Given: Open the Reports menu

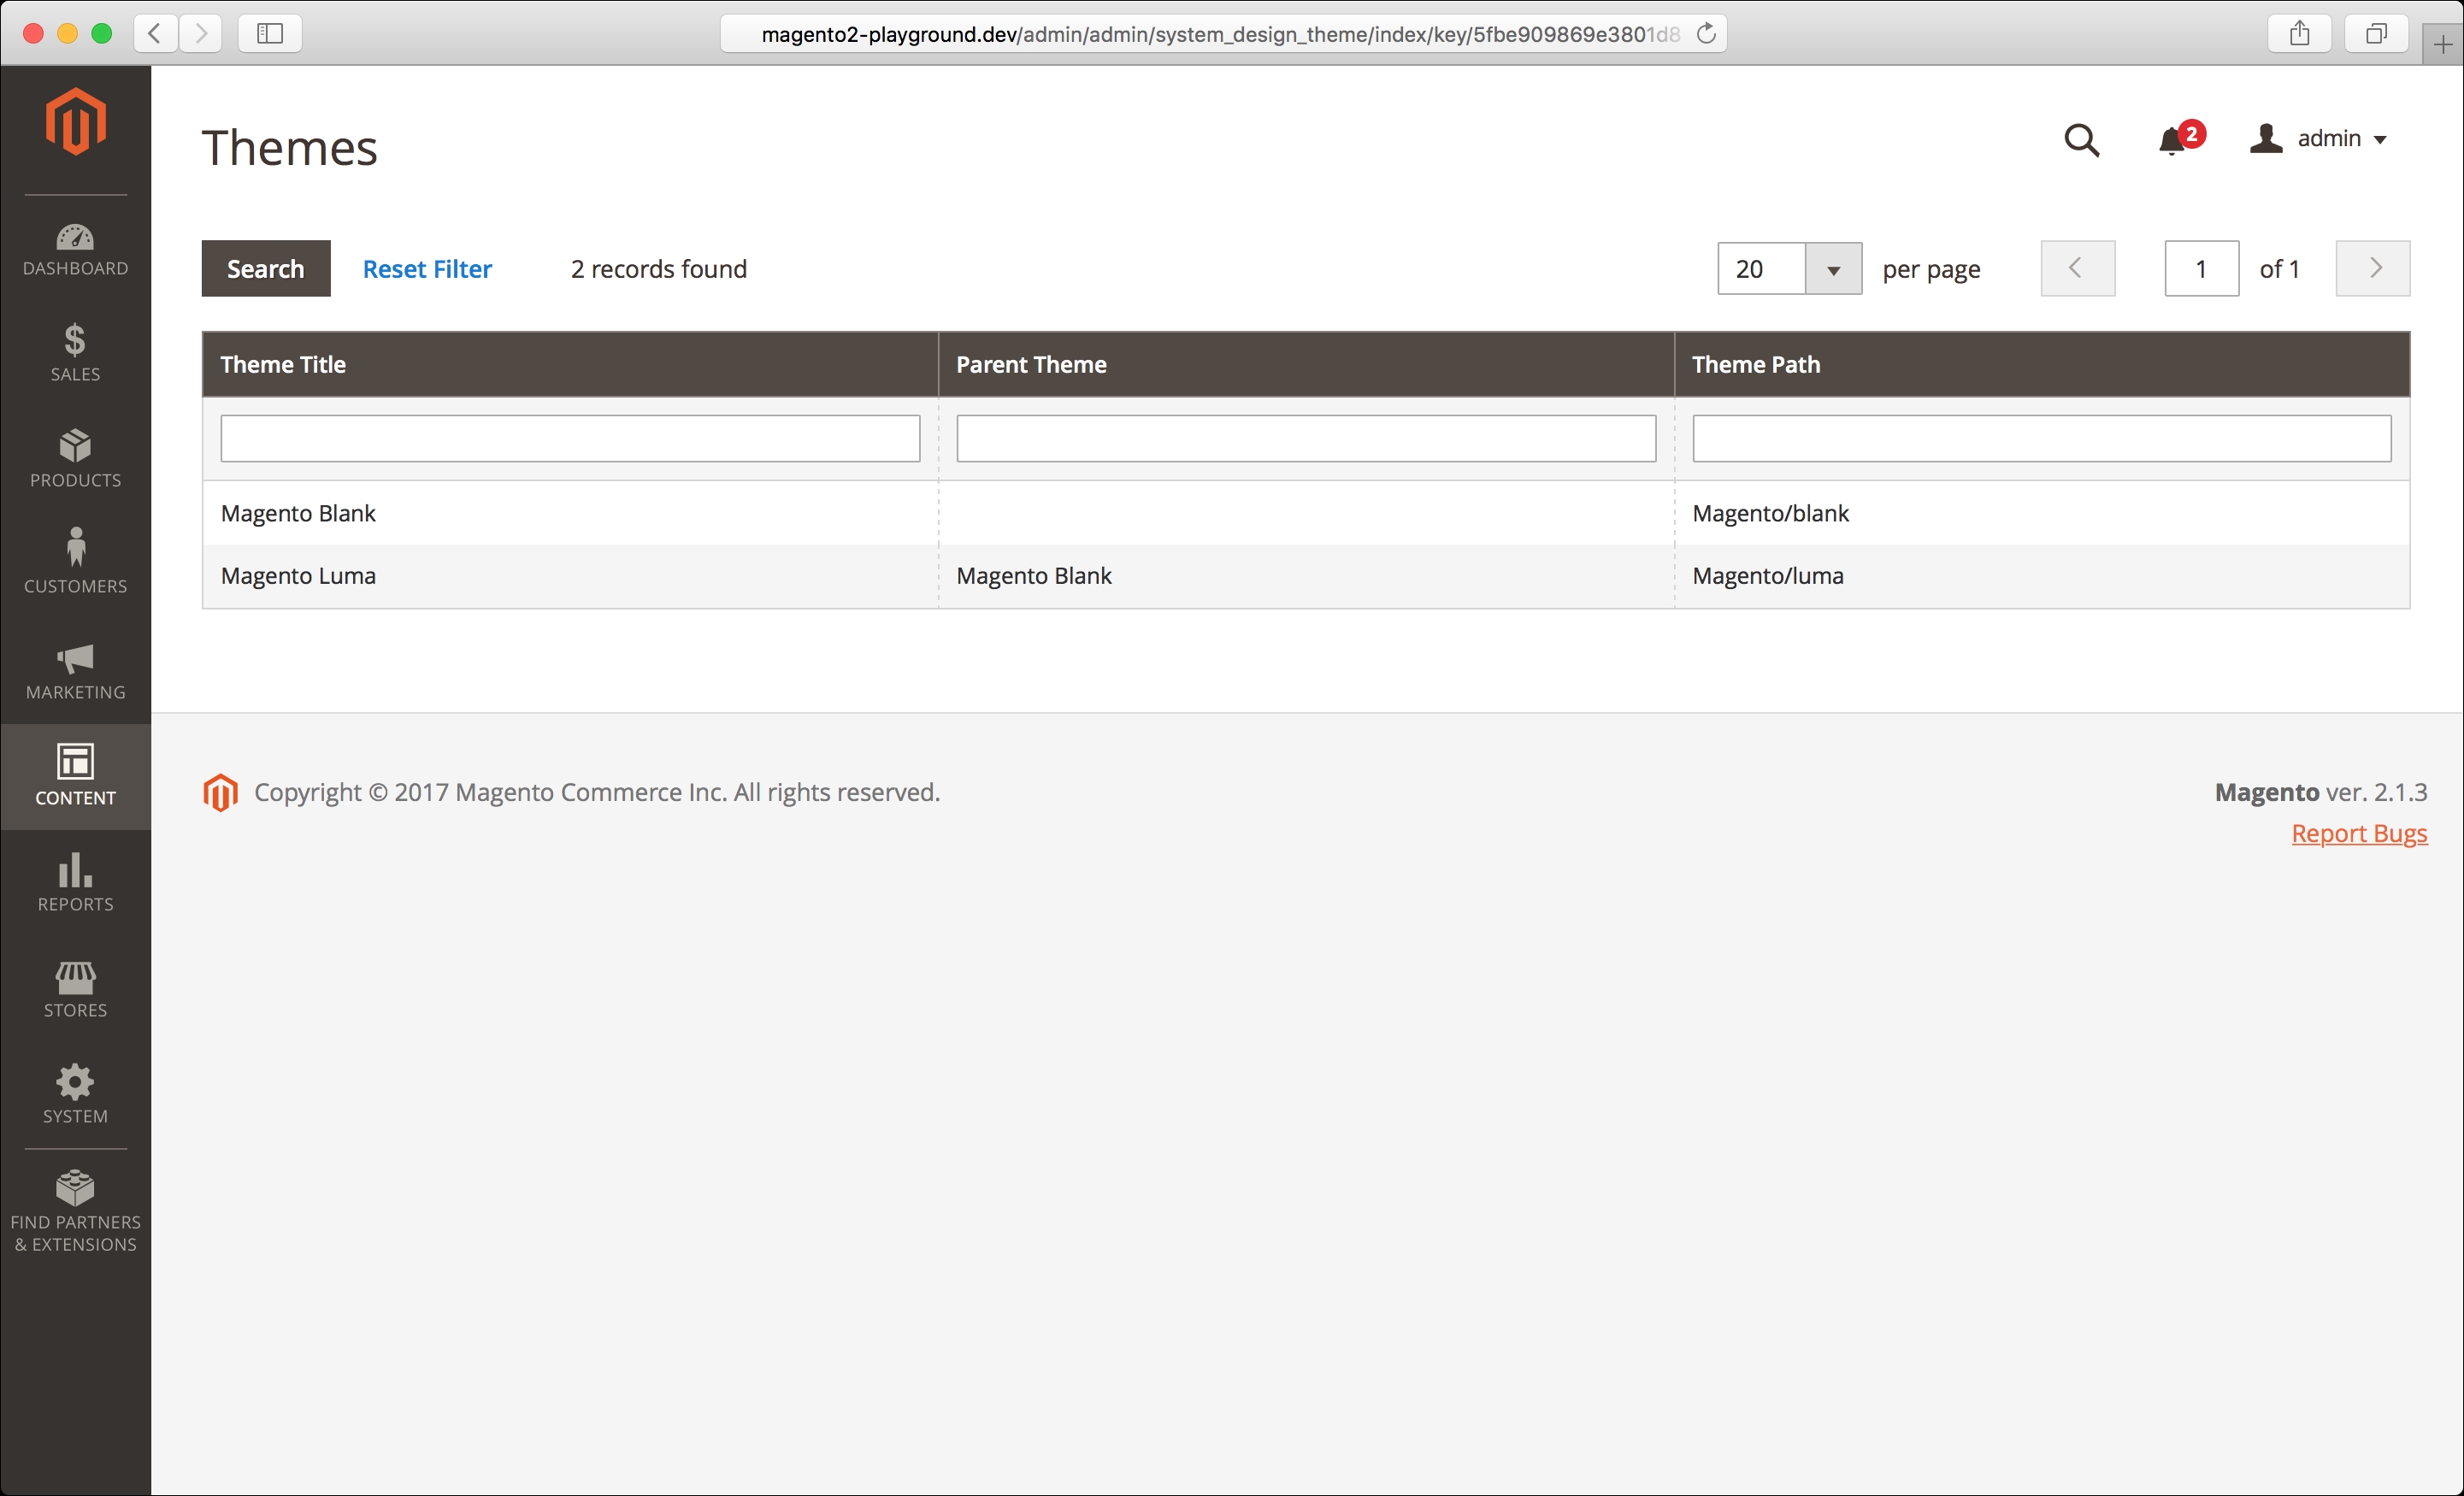Looking at the screenshot, I should click(76, 883).
